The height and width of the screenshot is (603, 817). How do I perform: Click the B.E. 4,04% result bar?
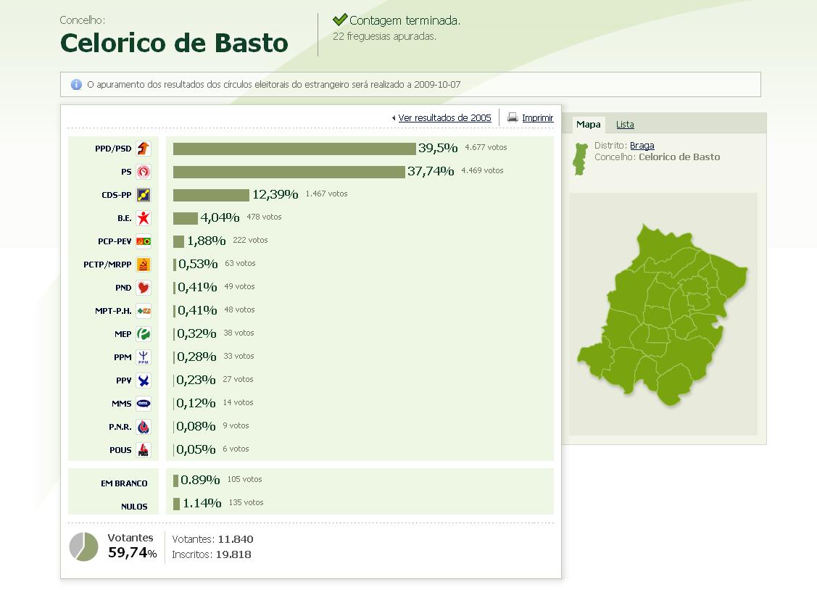(186, 218)
